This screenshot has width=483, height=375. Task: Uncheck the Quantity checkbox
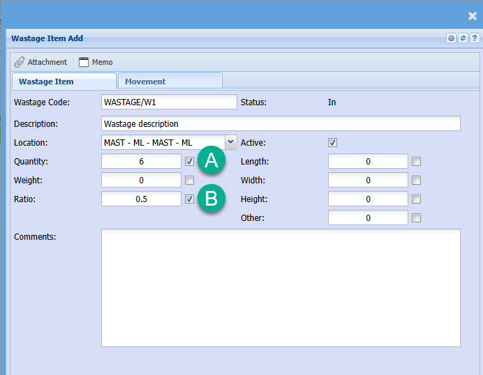click(190, 162)
